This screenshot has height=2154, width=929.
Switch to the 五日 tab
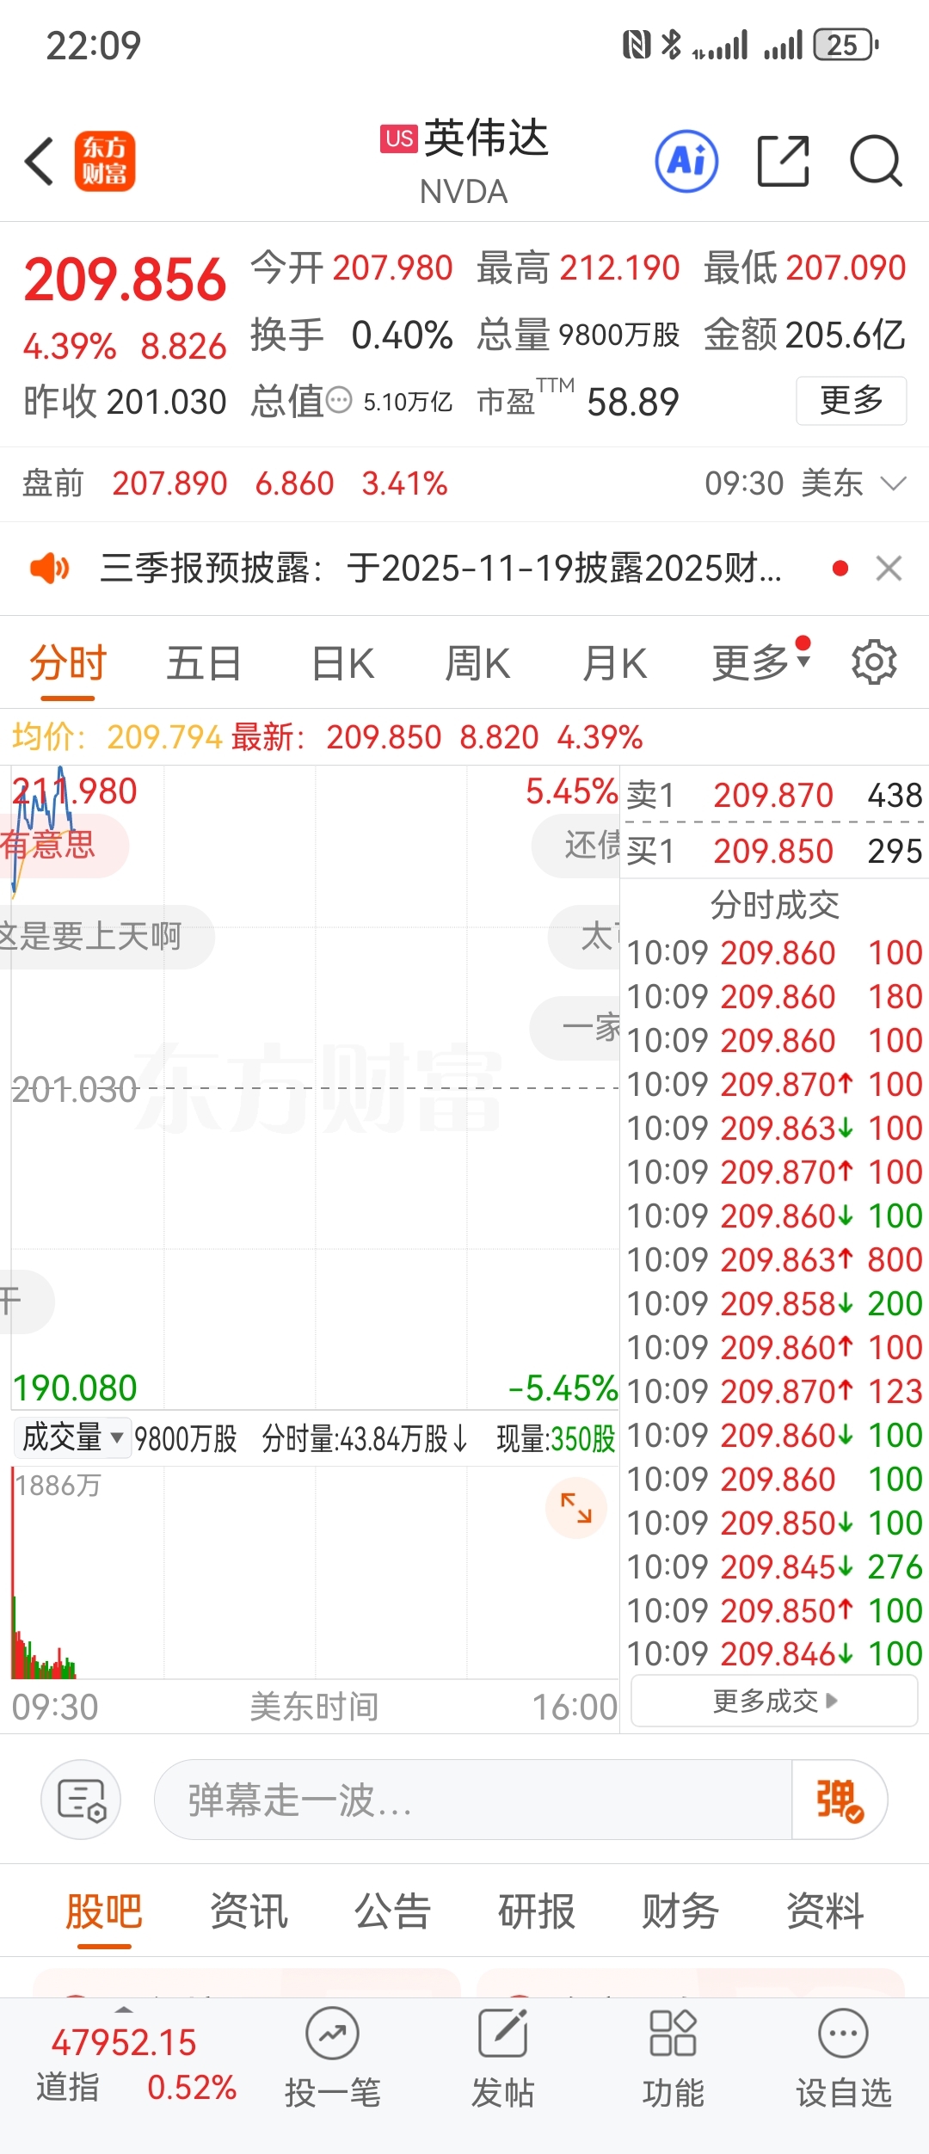[204, 663]
